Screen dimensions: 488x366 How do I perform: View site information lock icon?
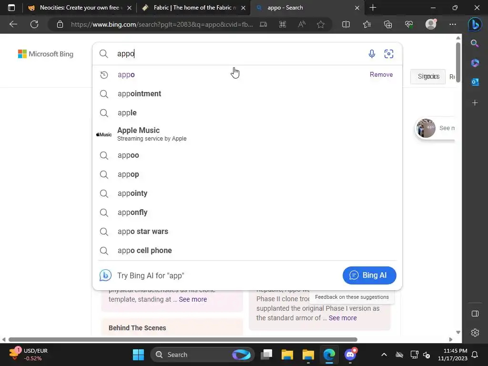pos(60,24)
